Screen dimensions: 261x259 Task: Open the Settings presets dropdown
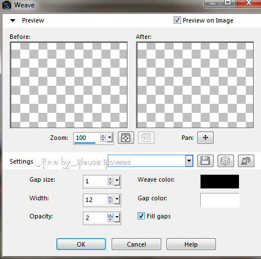point(189,161)
